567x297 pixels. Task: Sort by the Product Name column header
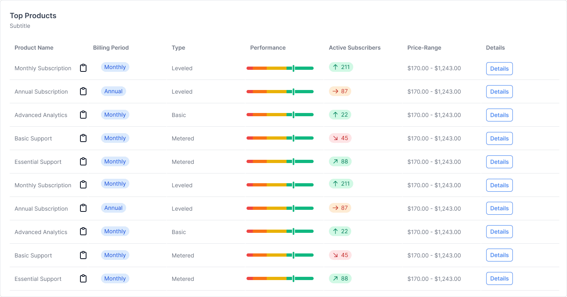point(34,48)
